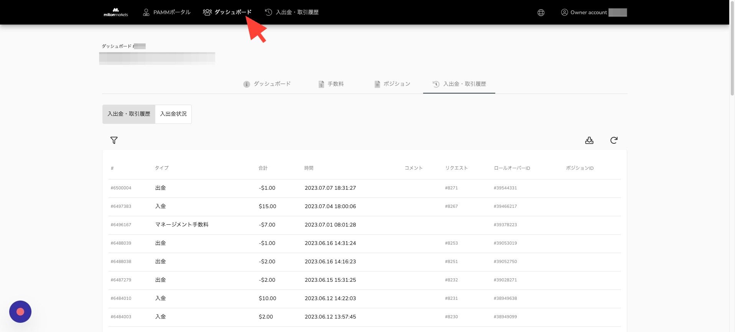Click request ID #8253
The height and width of the screenshot is (332, 735).
click(x=452, y=243)
